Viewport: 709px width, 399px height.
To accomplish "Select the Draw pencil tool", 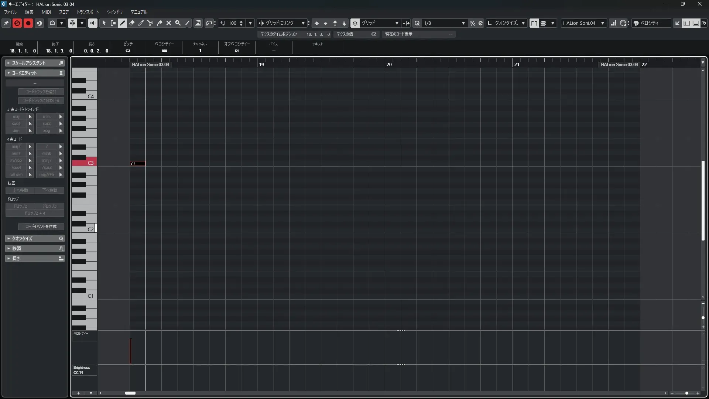I will [123, 23].
